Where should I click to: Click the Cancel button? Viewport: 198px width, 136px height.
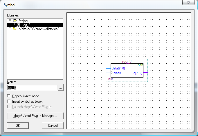point(53,126)
